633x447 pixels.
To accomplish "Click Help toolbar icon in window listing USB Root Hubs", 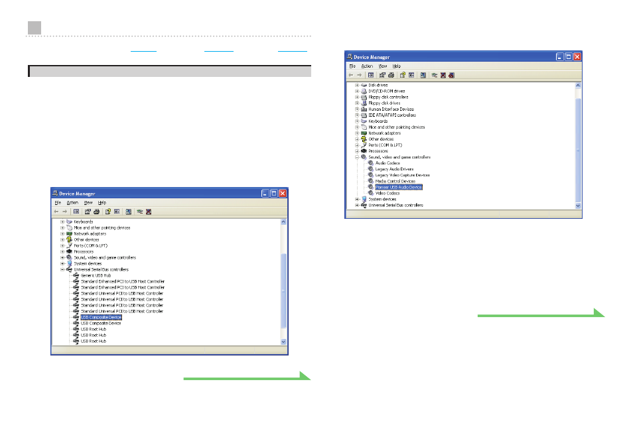I will 107,212.
